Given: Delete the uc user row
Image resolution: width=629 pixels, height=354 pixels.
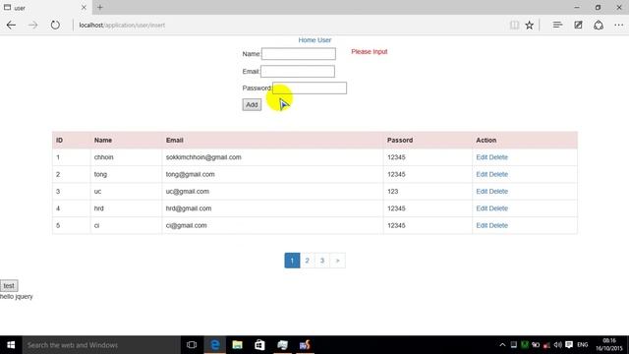Looking at the screenshot, I should 498,192.
